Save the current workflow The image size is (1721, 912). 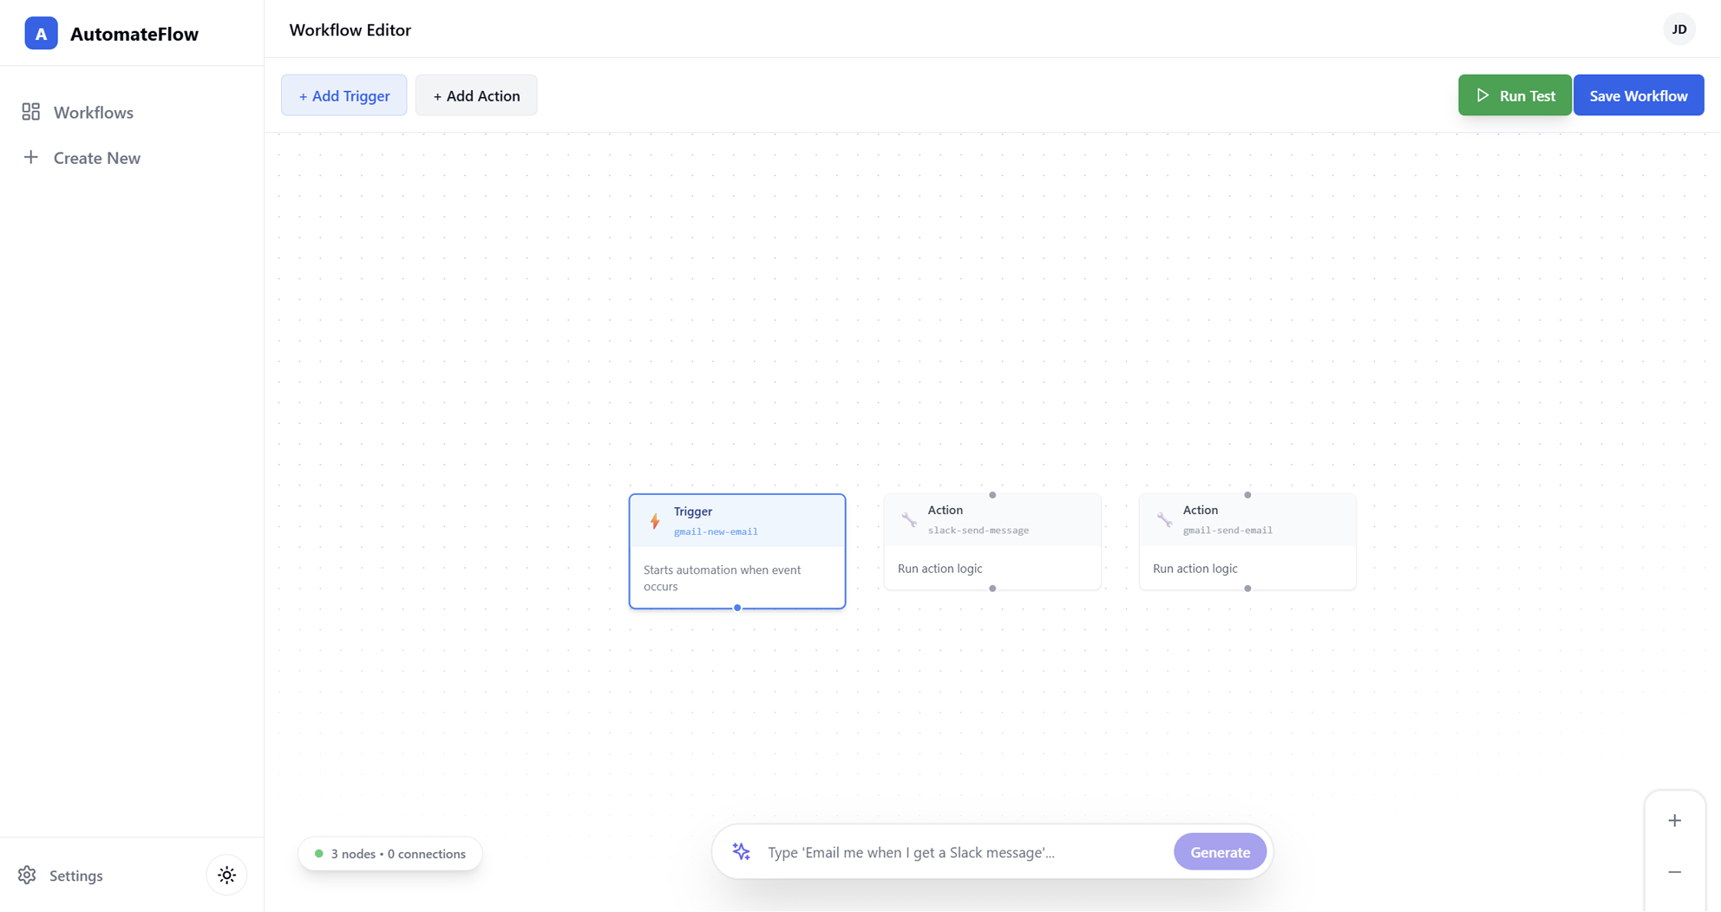[1638, 94]
